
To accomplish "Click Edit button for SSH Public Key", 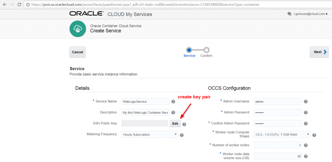I will pyautogui.click(x=175, y=123).
